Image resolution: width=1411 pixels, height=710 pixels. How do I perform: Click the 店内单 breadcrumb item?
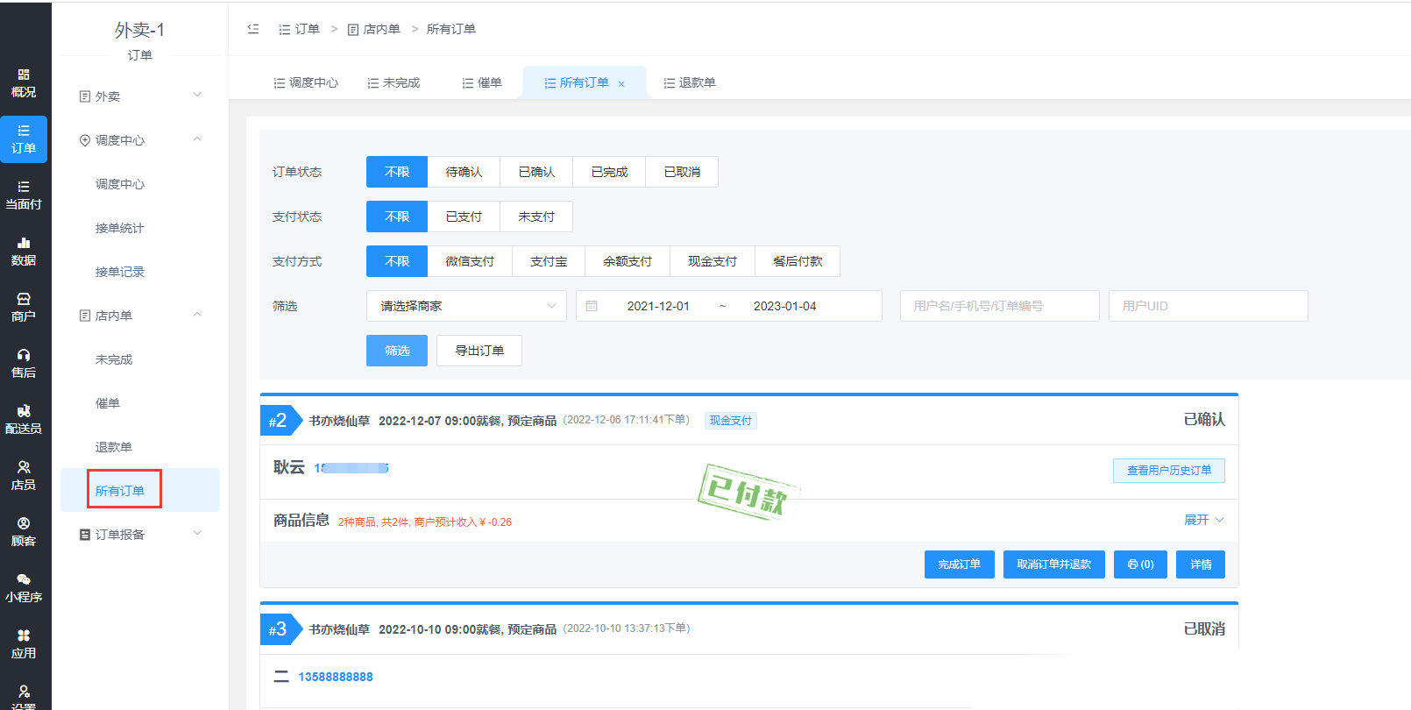click(374, 29)
